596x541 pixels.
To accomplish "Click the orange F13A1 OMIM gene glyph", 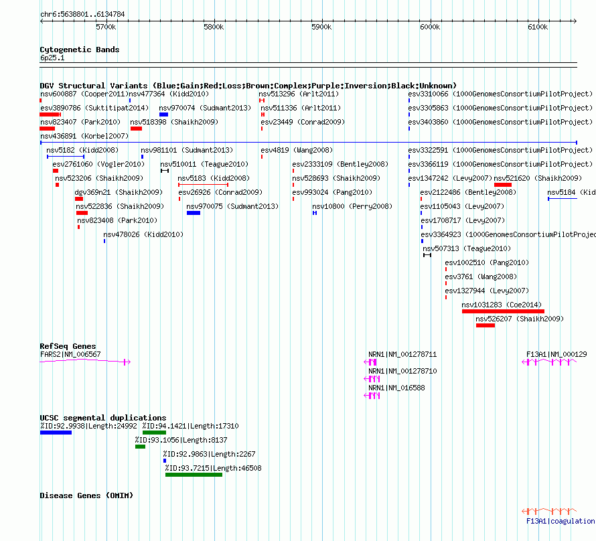I will 549,511.
